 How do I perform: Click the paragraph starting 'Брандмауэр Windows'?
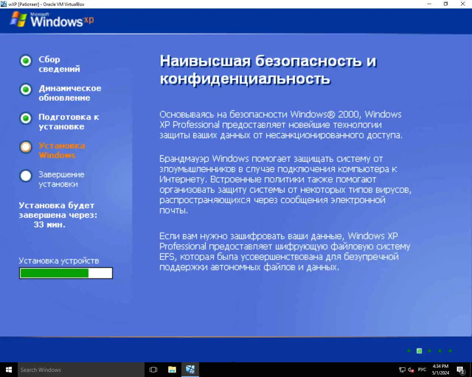(x=285, y=184)
